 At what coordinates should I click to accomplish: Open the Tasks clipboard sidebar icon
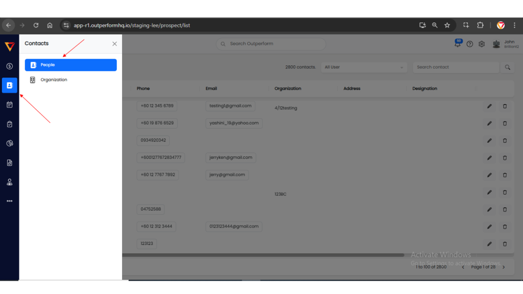(x=9, y=124)
